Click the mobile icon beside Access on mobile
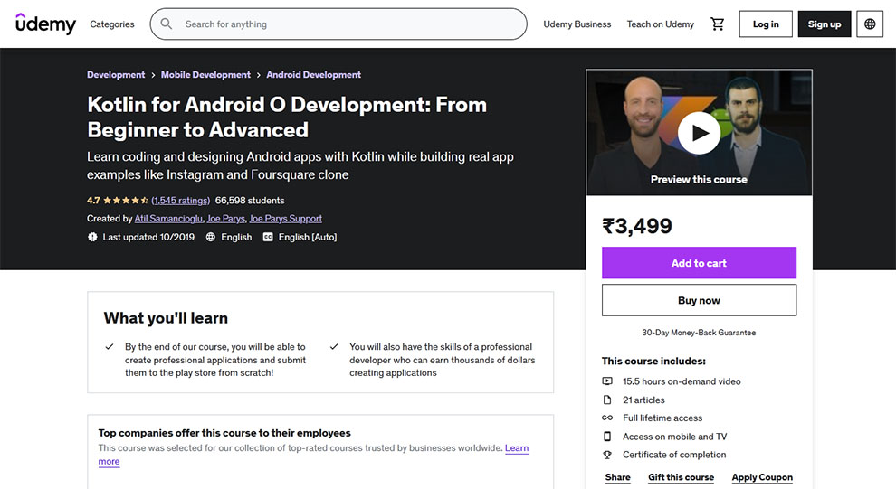 pyautogui.click(x=607, y=437)
